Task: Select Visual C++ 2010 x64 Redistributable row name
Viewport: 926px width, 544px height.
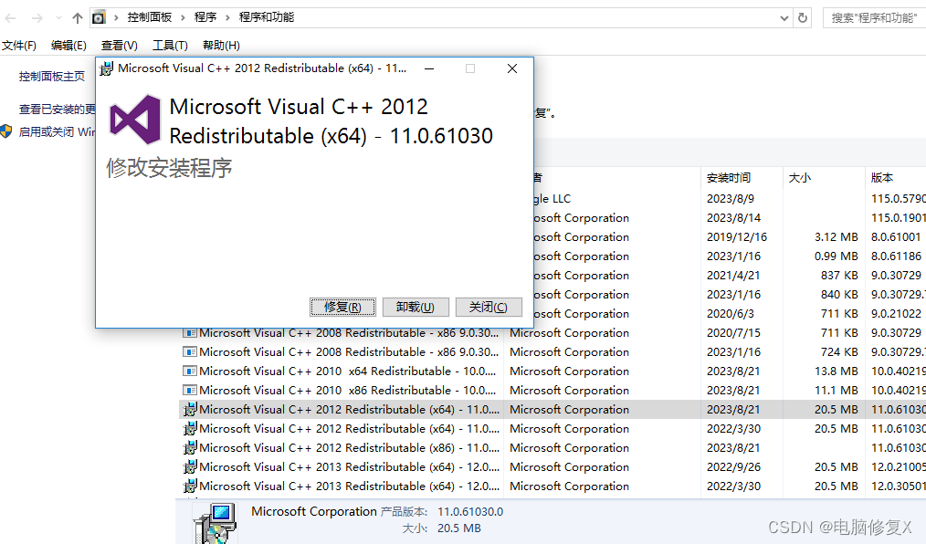Action: click(347, 371)
